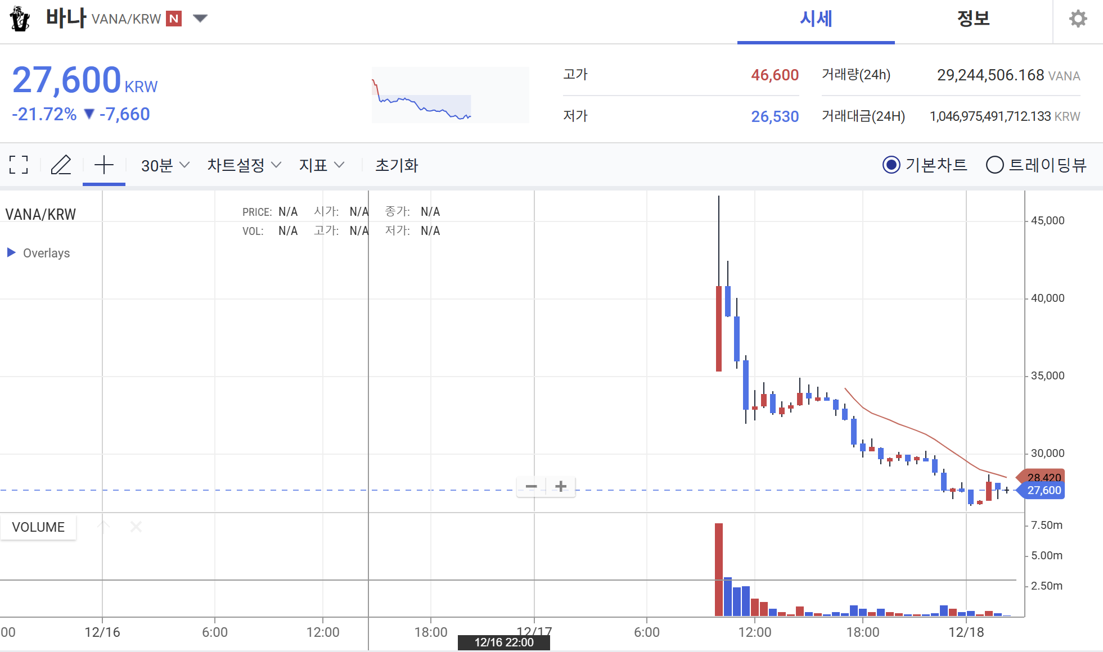Activate the crosshair cursor tool
This screenshot has width=1103, height=652.
click(x=104, y=165)
